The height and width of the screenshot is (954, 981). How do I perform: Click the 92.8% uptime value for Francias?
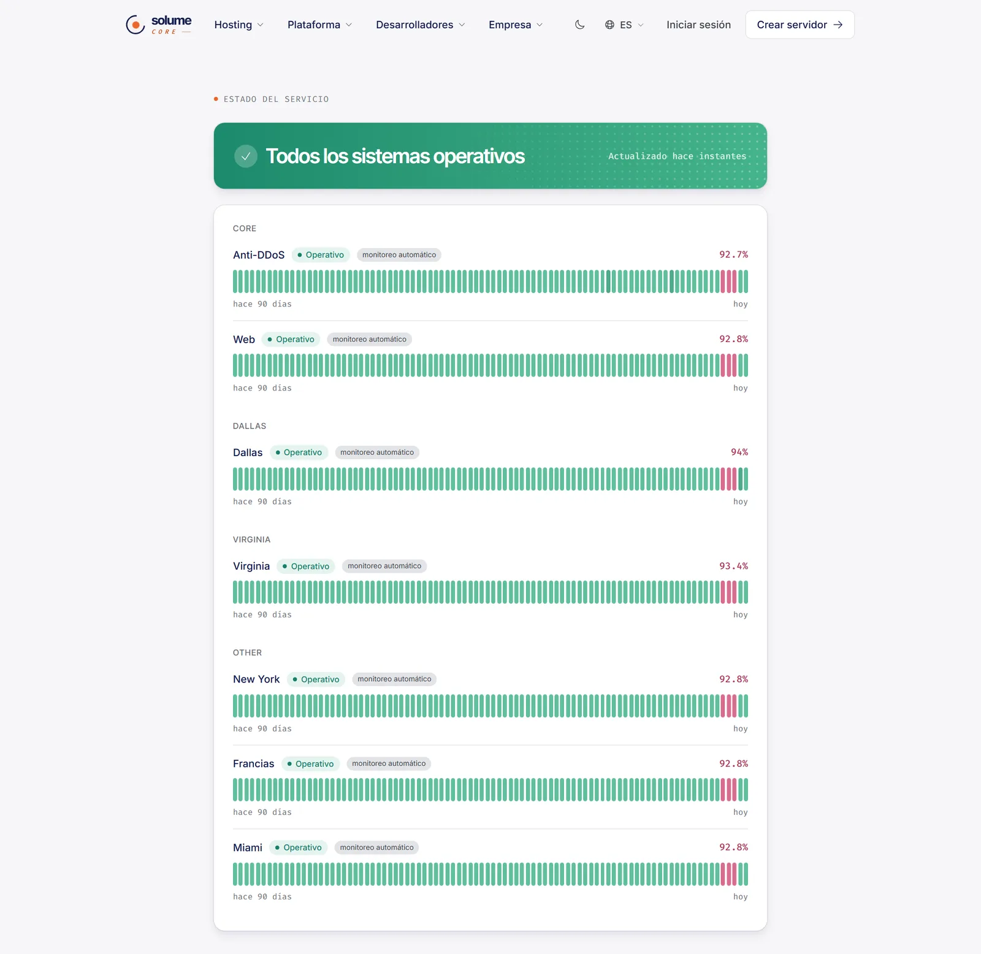click(x=733, y=764)
